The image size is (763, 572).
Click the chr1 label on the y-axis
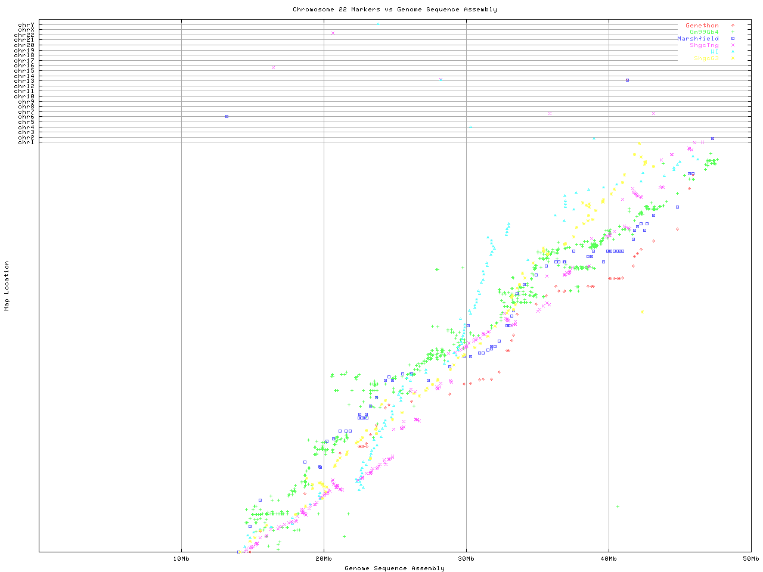tap(26, 142)
